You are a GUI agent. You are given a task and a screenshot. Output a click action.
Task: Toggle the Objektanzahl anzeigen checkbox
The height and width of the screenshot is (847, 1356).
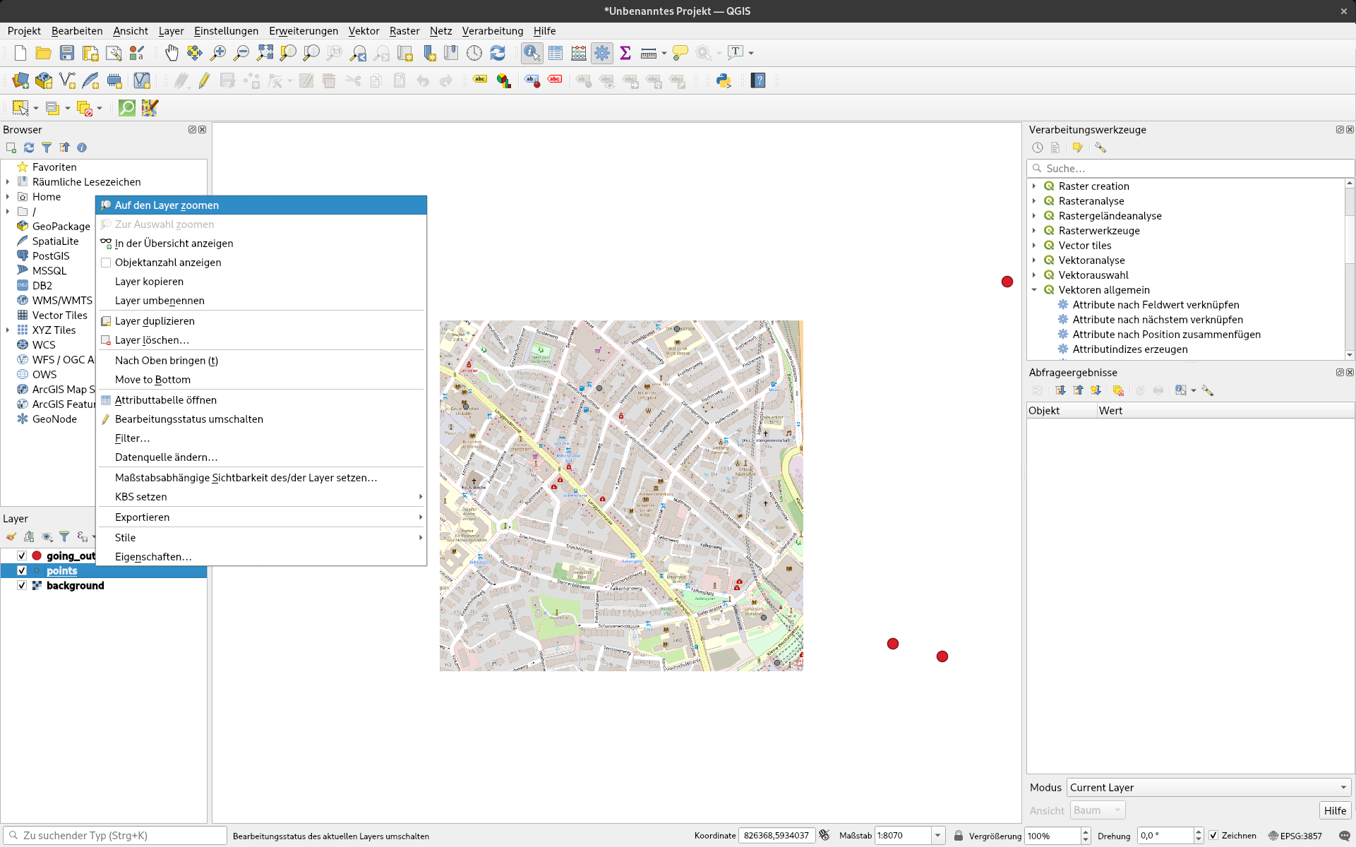click(x=106, y=263)
